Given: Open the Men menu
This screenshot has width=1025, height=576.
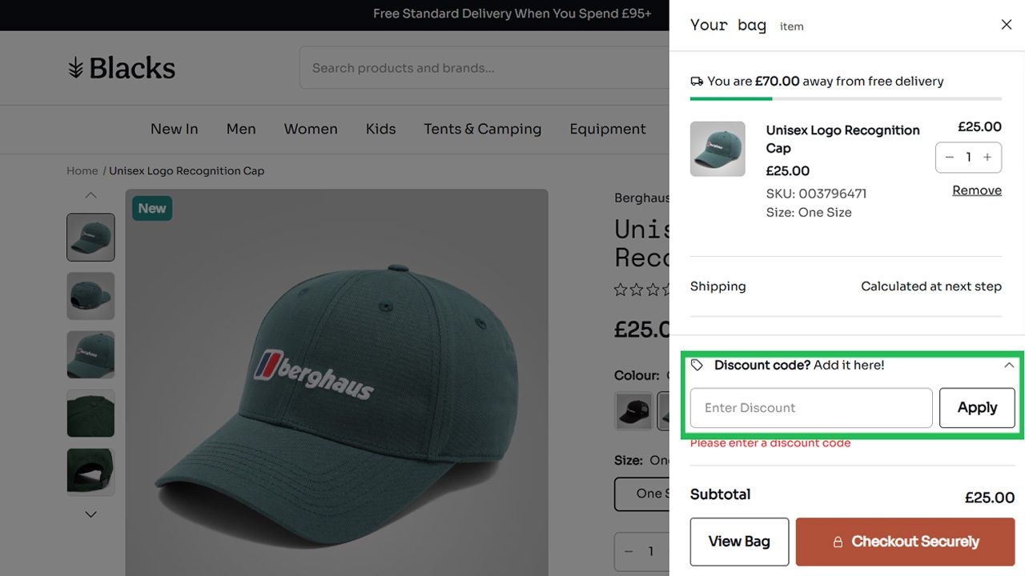Looking at the screenshot, I should pyautogui.click(x=241, y=129).
